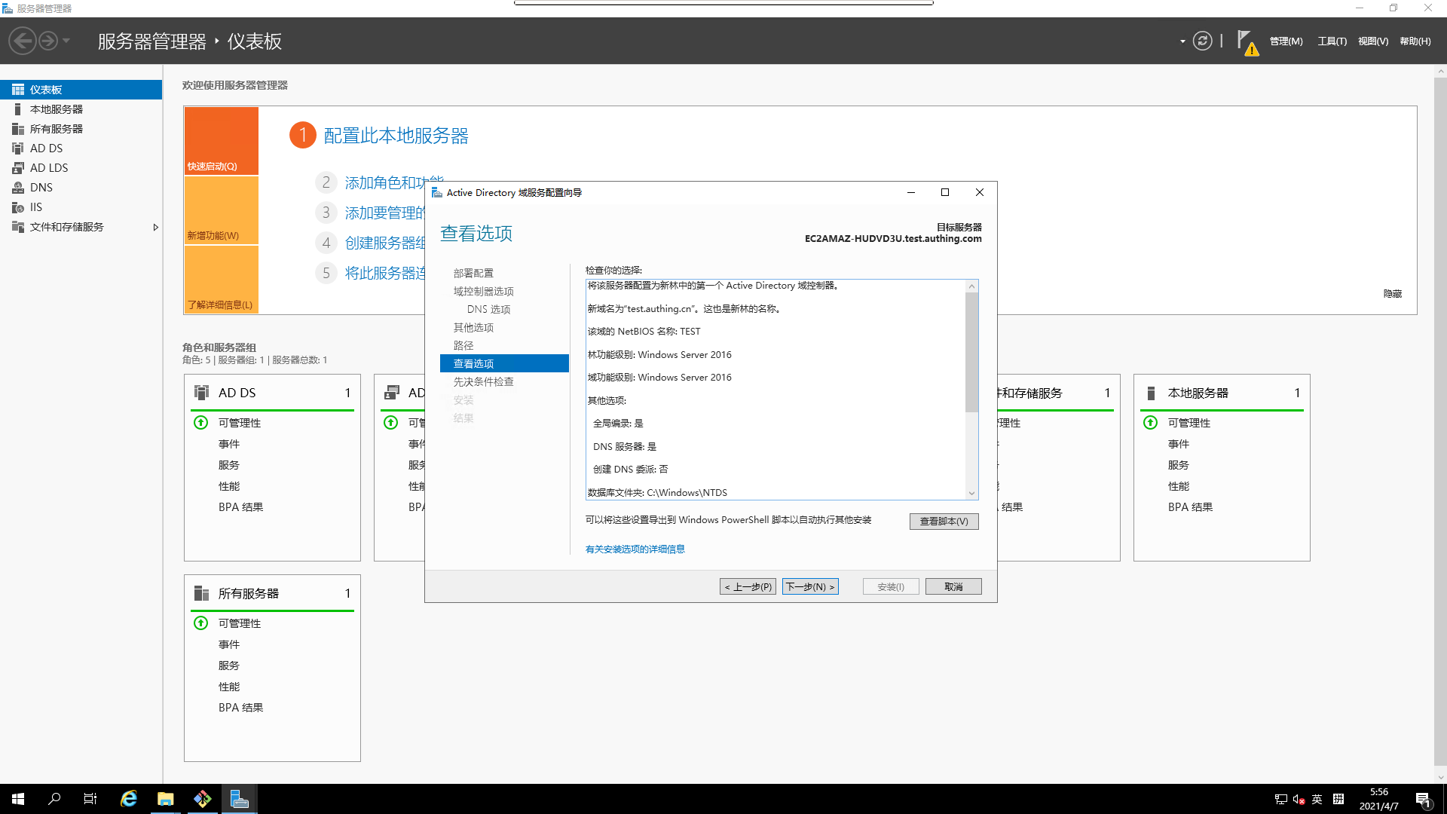Expand the File and Storage Services arrow
This screenshot has width=1447, height=814.
155,227
